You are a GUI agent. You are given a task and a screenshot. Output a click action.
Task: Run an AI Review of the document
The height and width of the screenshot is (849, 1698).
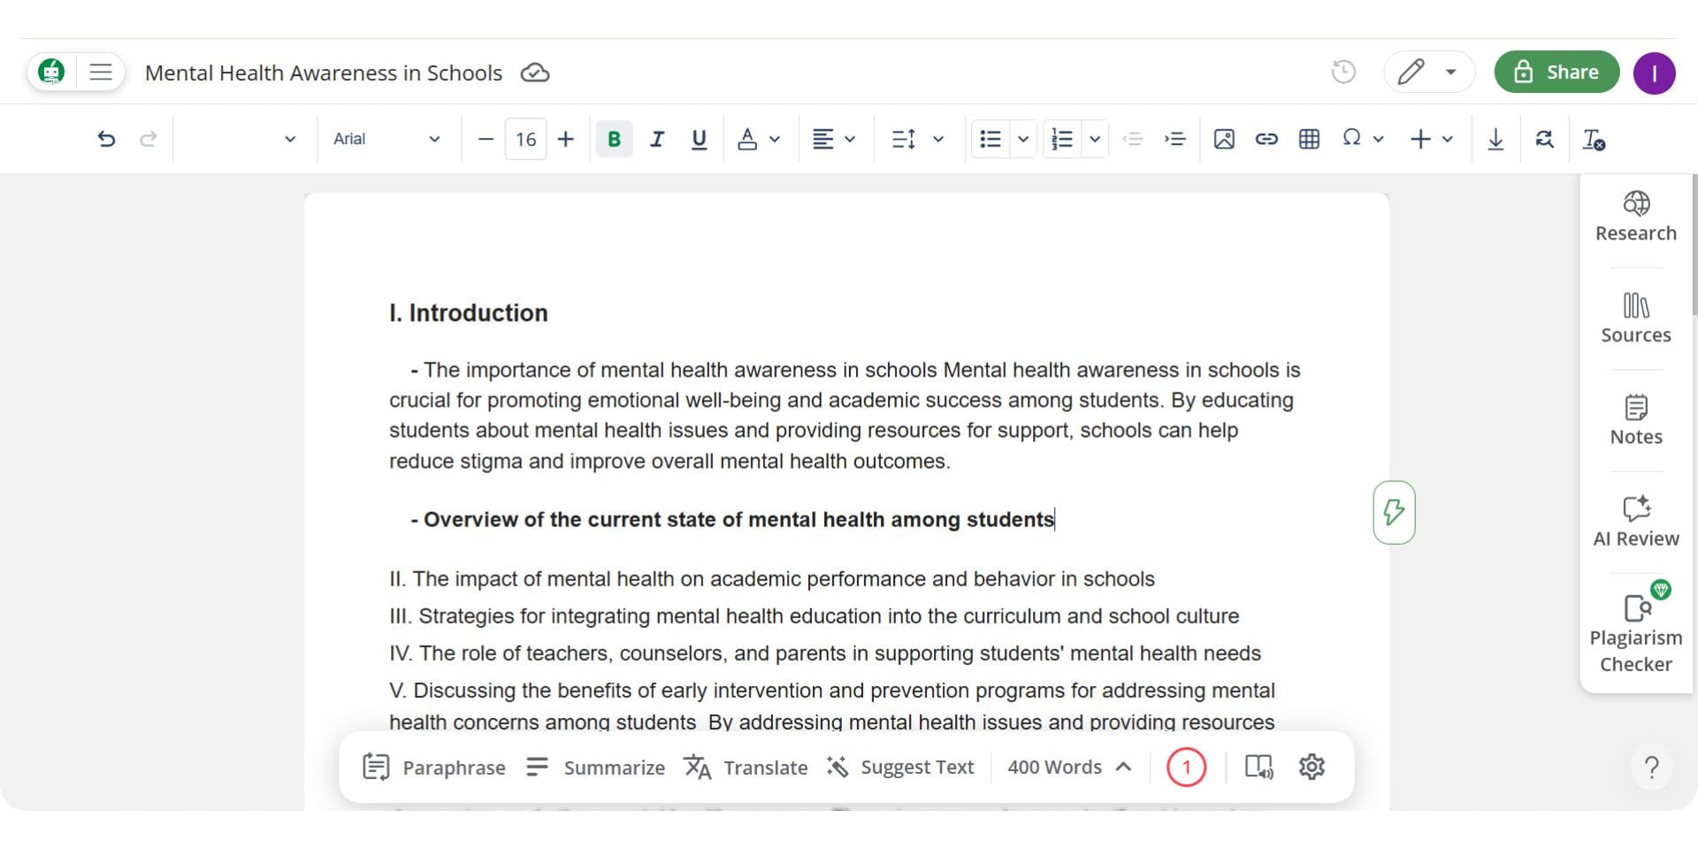click(1635, 520)
